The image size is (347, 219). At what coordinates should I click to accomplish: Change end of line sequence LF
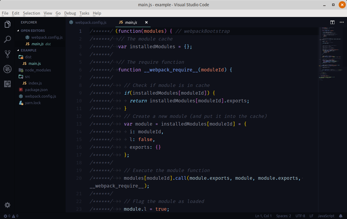(311, 216)
